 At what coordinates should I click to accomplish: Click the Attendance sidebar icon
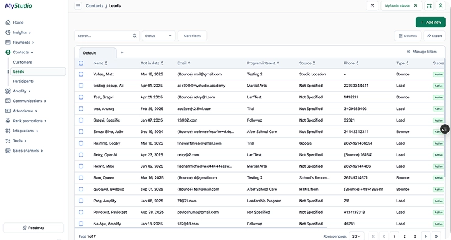tap(8, 111)
